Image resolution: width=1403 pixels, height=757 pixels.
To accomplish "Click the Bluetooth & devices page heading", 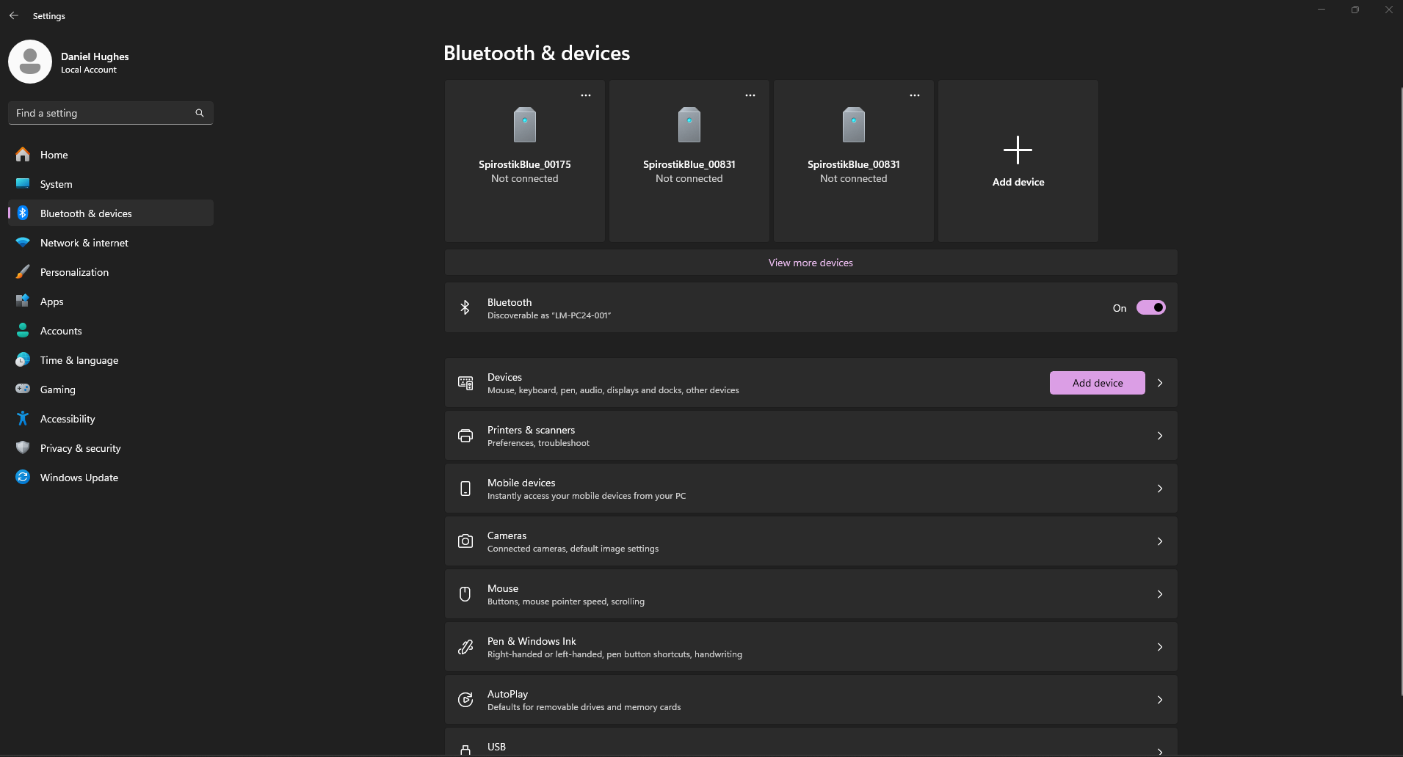I will tap(537, 53).
